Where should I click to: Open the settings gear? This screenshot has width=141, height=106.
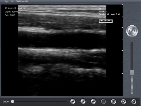[134, 101]
